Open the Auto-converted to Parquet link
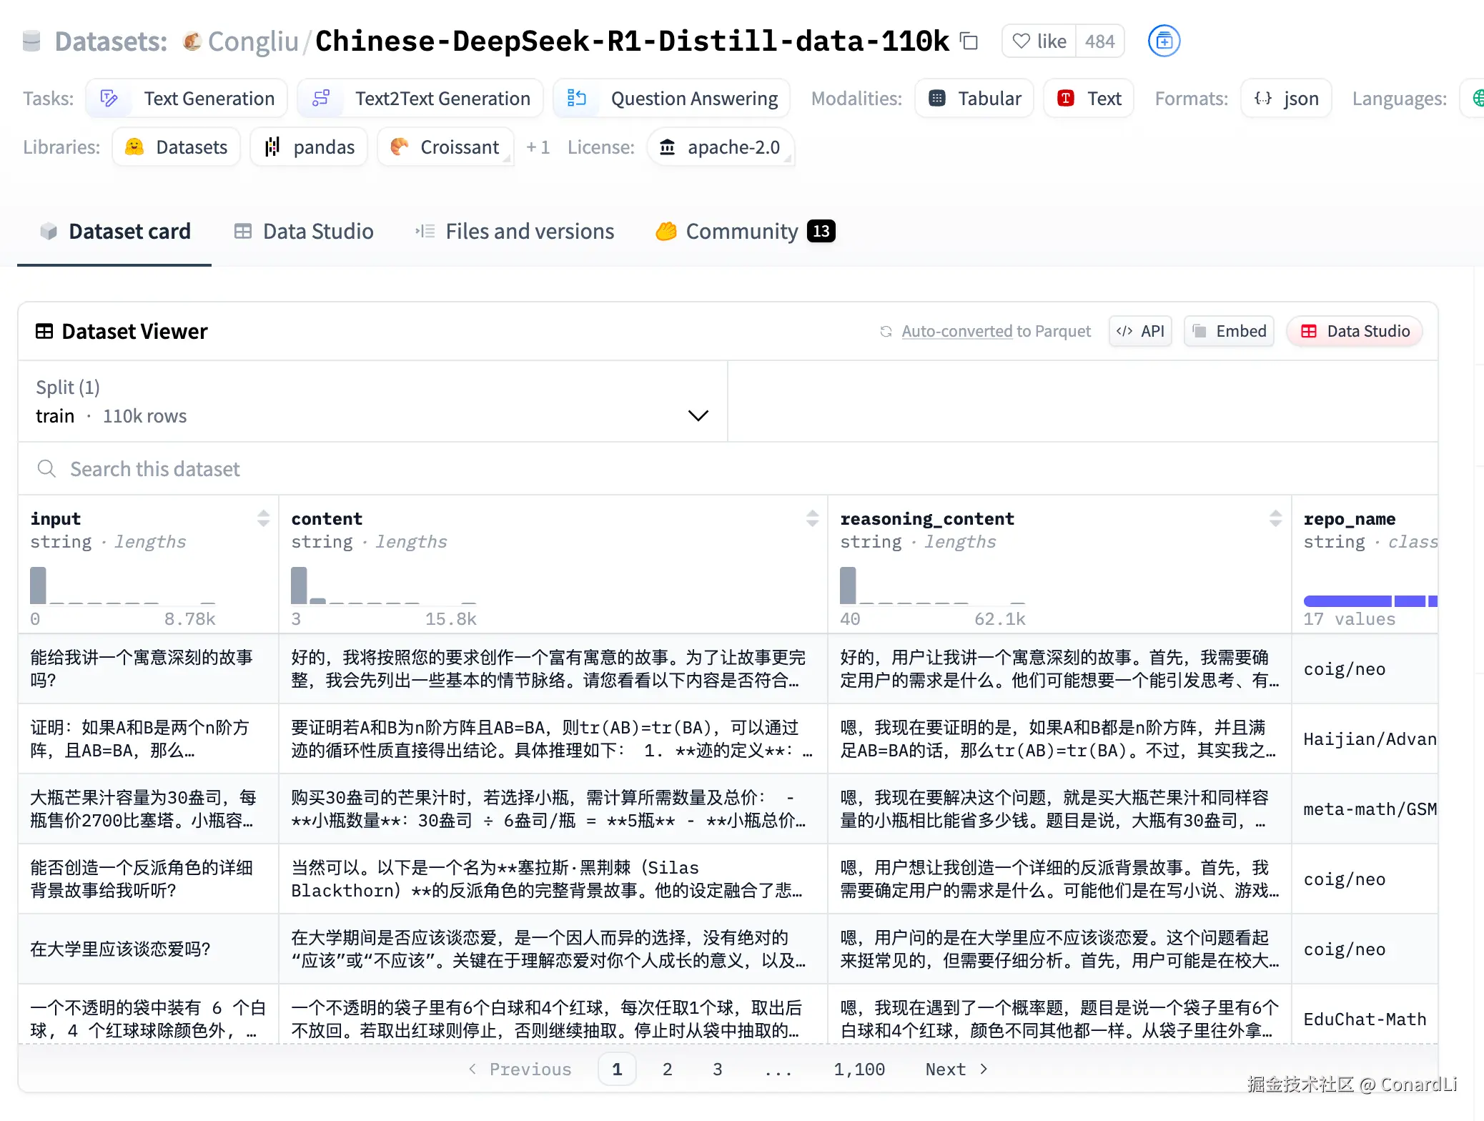1484x1121 pixels. [x=996, y=331]
